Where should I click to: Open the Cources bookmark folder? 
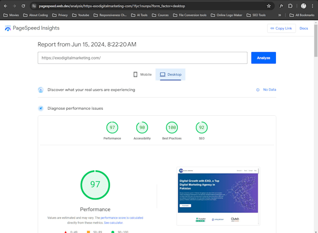(x=160, y=15)
